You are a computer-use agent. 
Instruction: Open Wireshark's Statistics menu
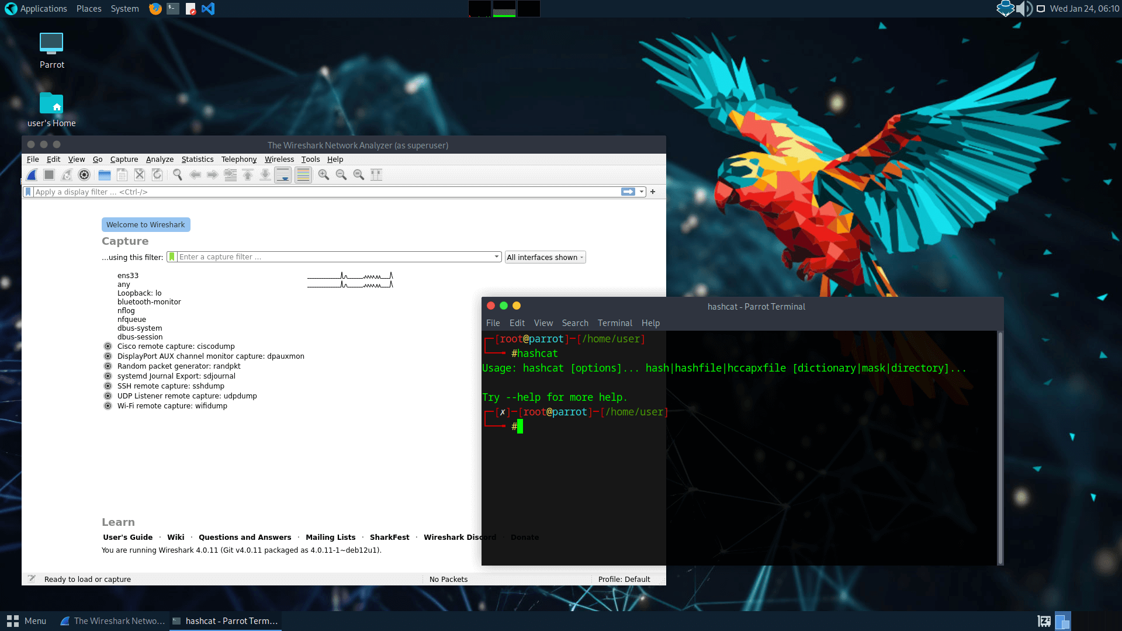(198, 160)
